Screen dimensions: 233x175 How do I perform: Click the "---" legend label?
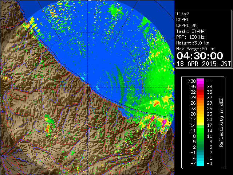[x=208, y=81]
